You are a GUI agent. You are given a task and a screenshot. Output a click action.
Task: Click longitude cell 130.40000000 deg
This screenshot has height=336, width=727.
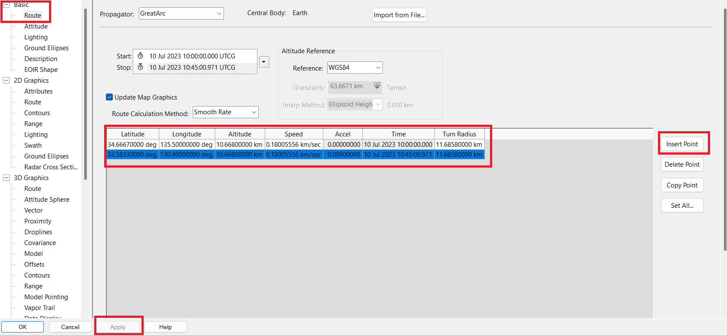point(187,155)
